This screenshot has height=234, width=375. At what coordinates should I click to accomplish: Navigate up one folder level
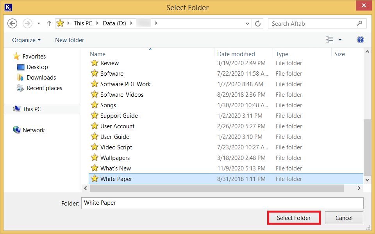(48, 23)
